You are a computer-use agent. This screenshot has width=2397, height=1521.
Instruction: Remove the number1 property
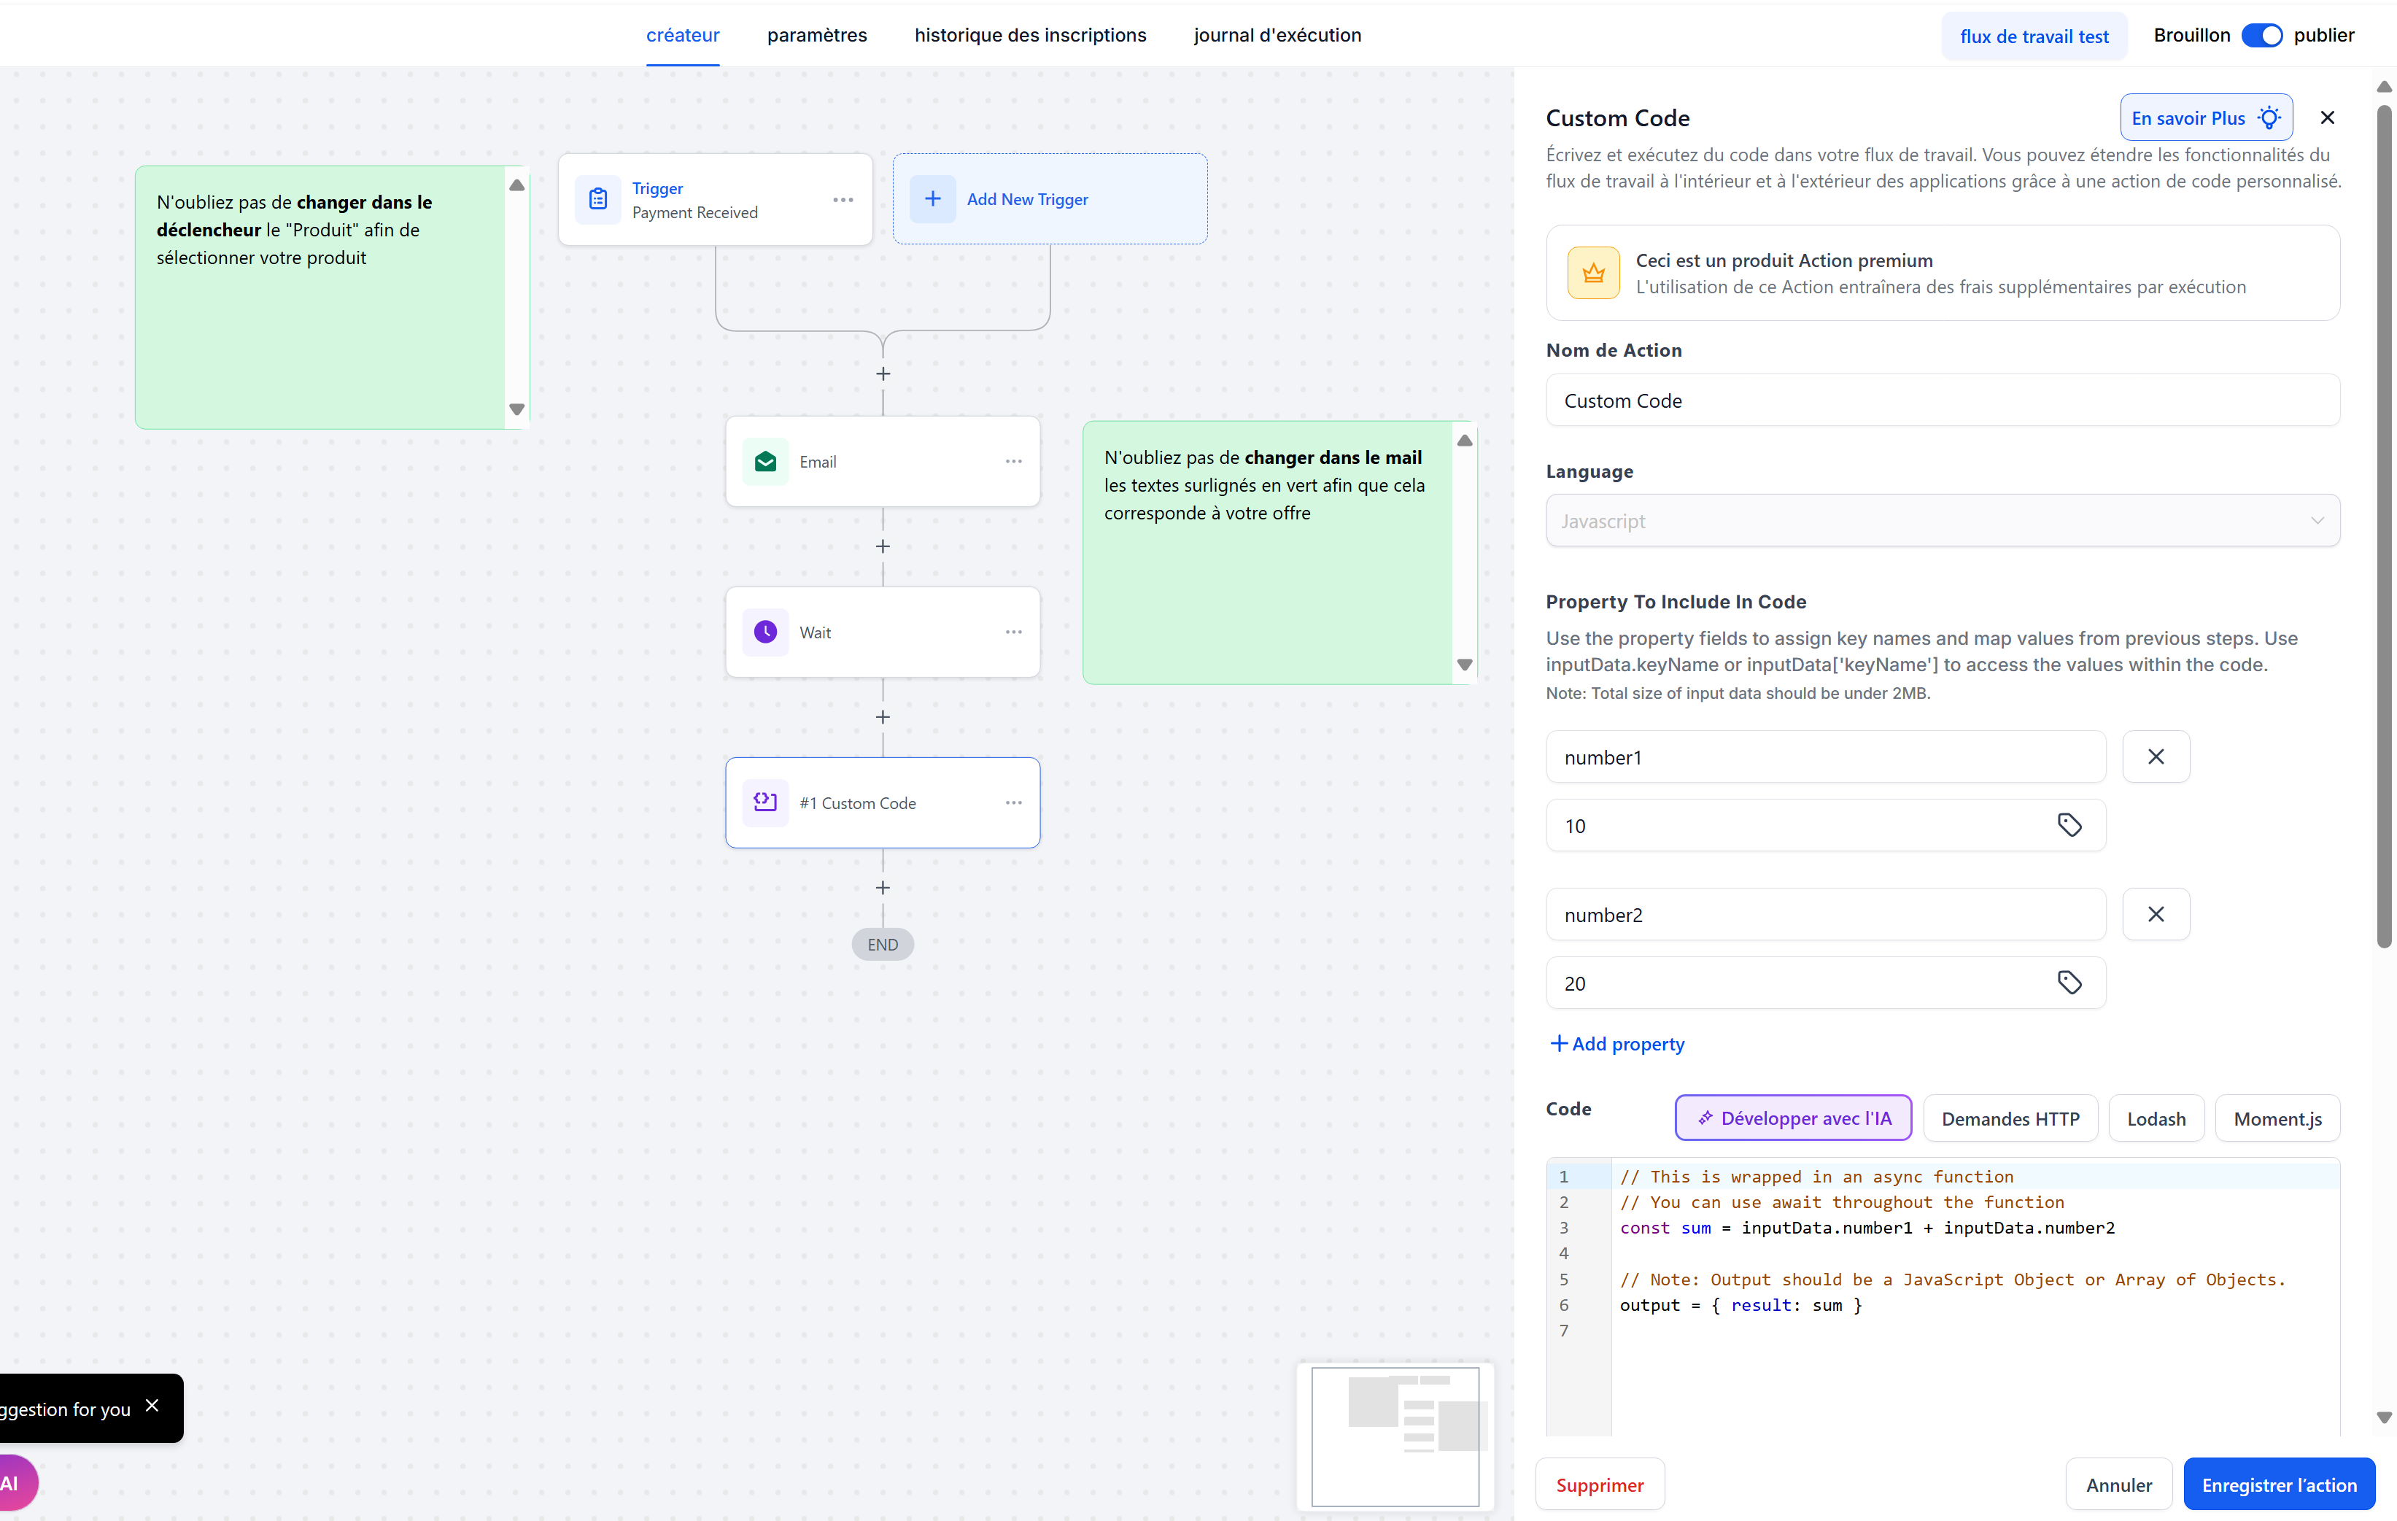[x=2156, y=756]
